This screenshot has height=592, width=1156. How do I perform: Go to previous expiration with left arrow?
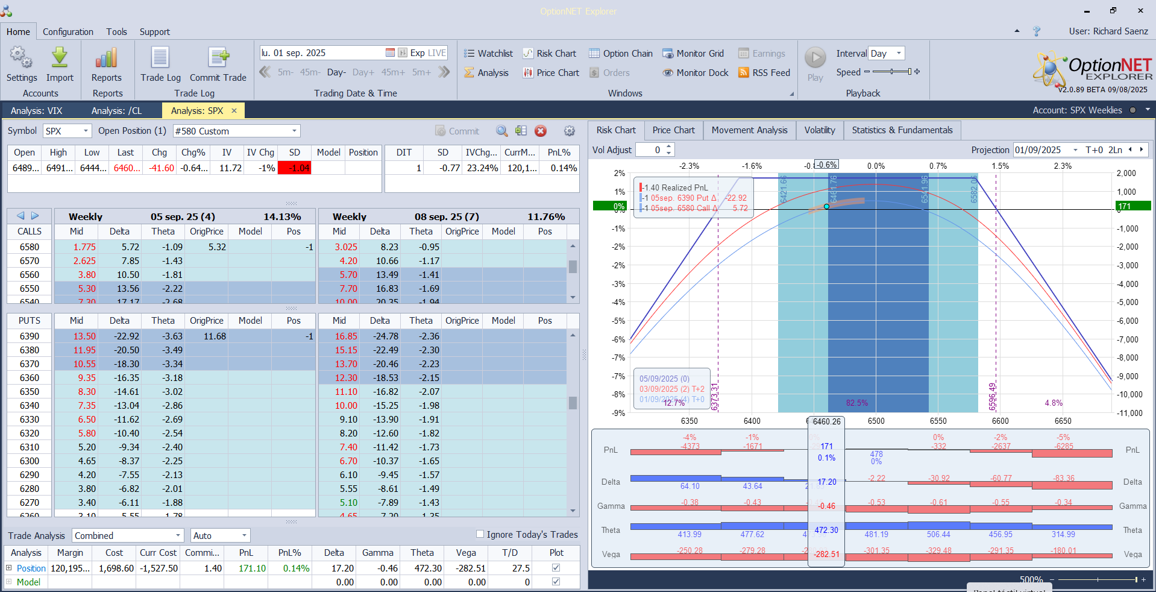21,216
